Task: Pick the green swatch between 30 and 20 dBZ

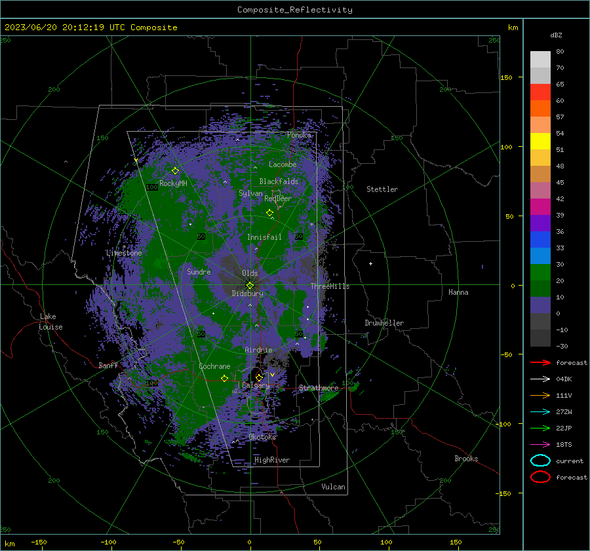Action: (540, 273)
